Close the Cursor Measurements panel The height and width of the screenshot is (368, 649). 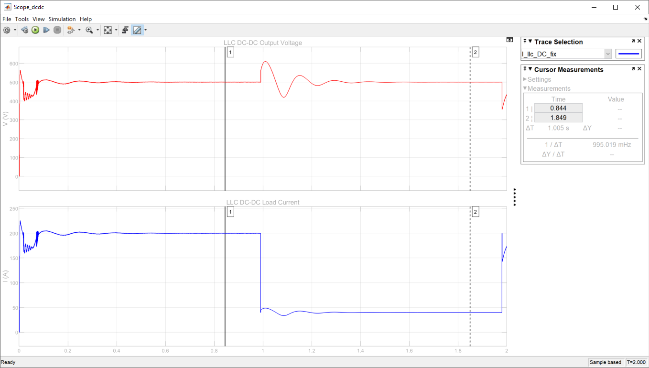pyautogui.click(x=639, y=69)
